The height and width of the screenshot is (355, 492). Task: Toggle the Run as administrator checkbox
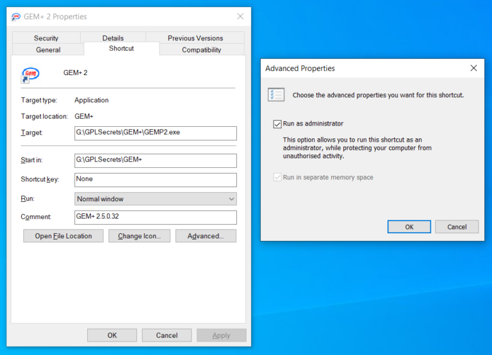point(277,124)
